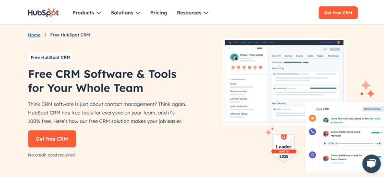The width and height of the screenshot is (384, 177).
Task: Click Free HubSpot CRM breadcrumb text
Action: (70, 35)
